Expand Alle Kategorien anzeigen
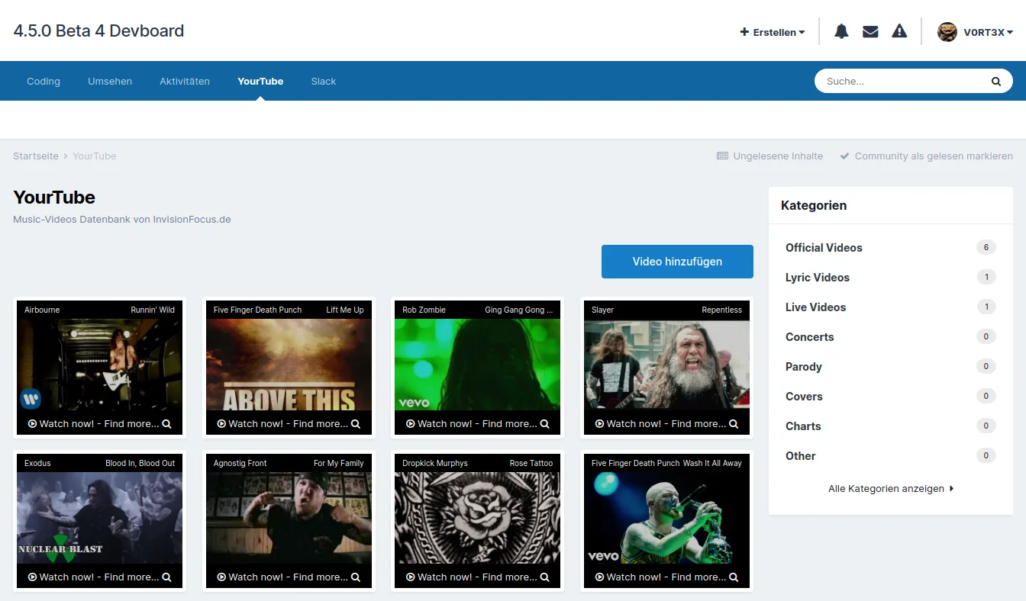The width and height of the screenshot is (1026, 601). point(890,488)
